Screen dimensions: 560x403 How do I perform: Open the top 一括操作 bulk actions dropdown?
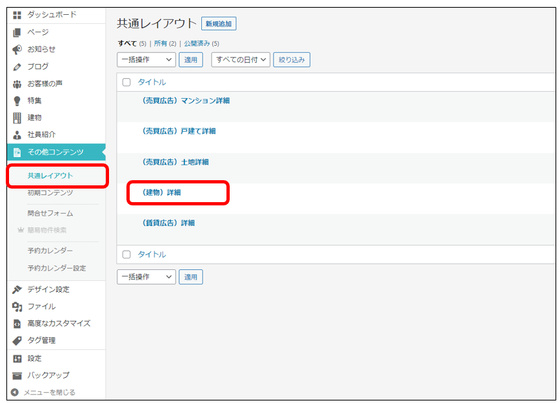point(146,60)
